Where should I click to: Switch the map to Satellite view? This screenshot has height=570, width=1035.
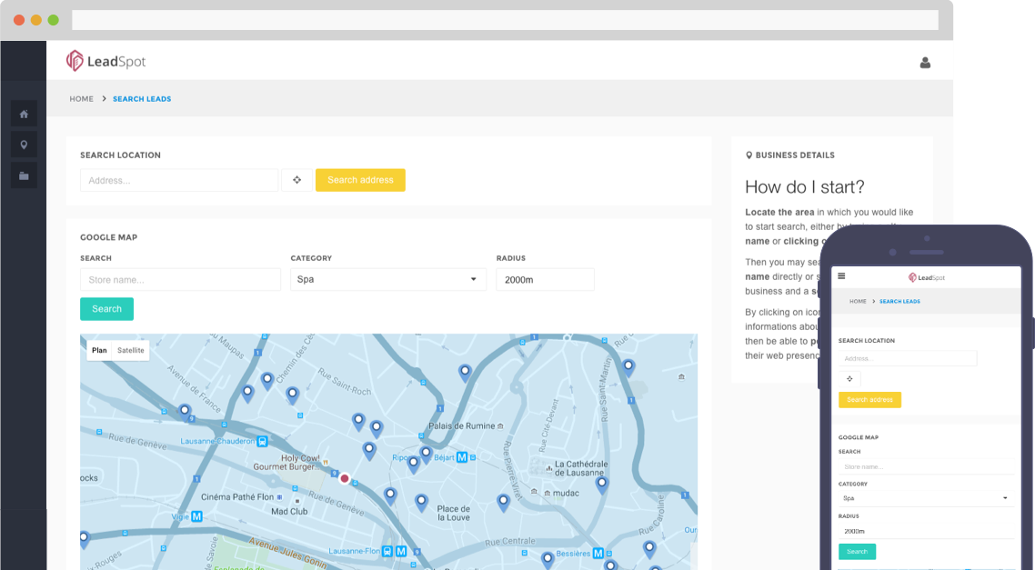[131, 350]
